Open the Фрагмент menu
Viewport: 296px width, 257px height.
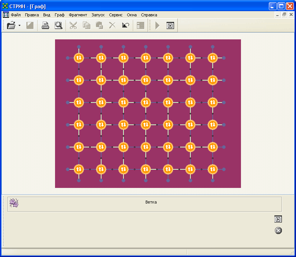point(78,15)
